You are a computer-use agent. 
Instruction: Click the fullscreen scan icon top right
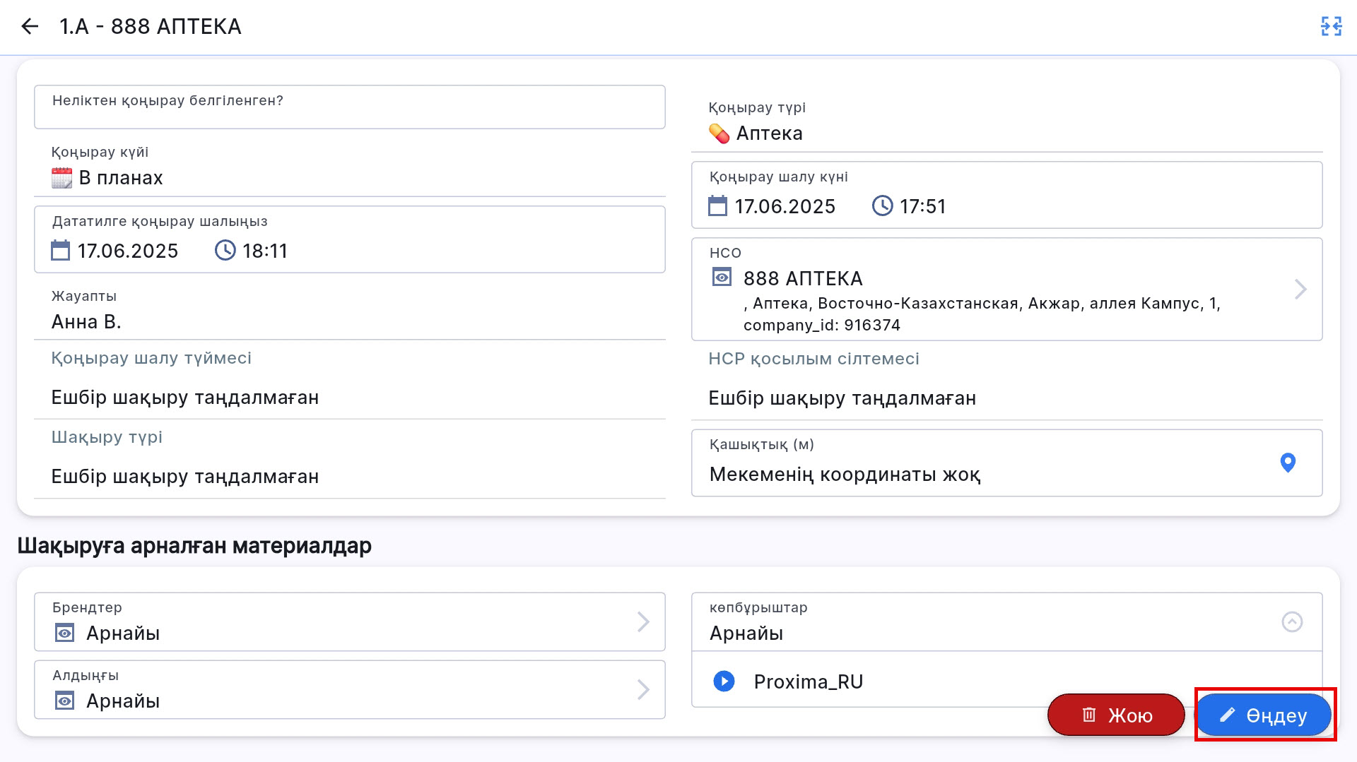[1331, 27]
